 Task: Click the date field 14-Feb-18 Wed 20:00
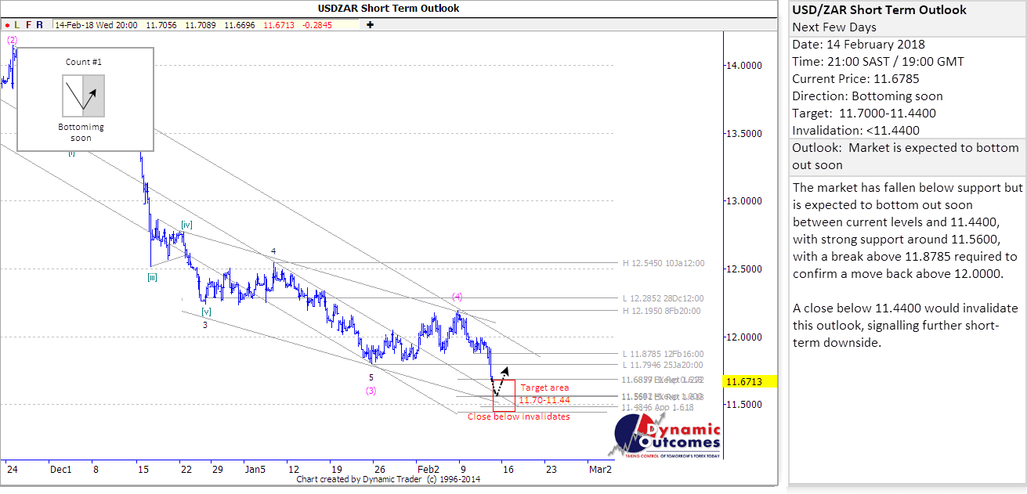[96, 25]
